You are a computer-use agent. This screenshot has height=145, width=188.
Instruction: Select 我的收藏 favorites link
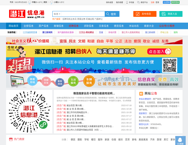[119, 2]
